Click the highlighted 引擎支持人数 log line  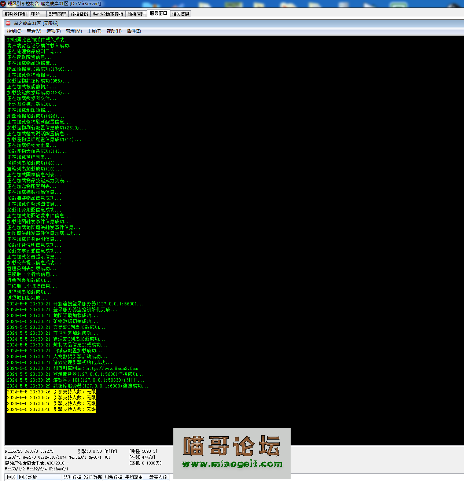click(x=51, y=392)
